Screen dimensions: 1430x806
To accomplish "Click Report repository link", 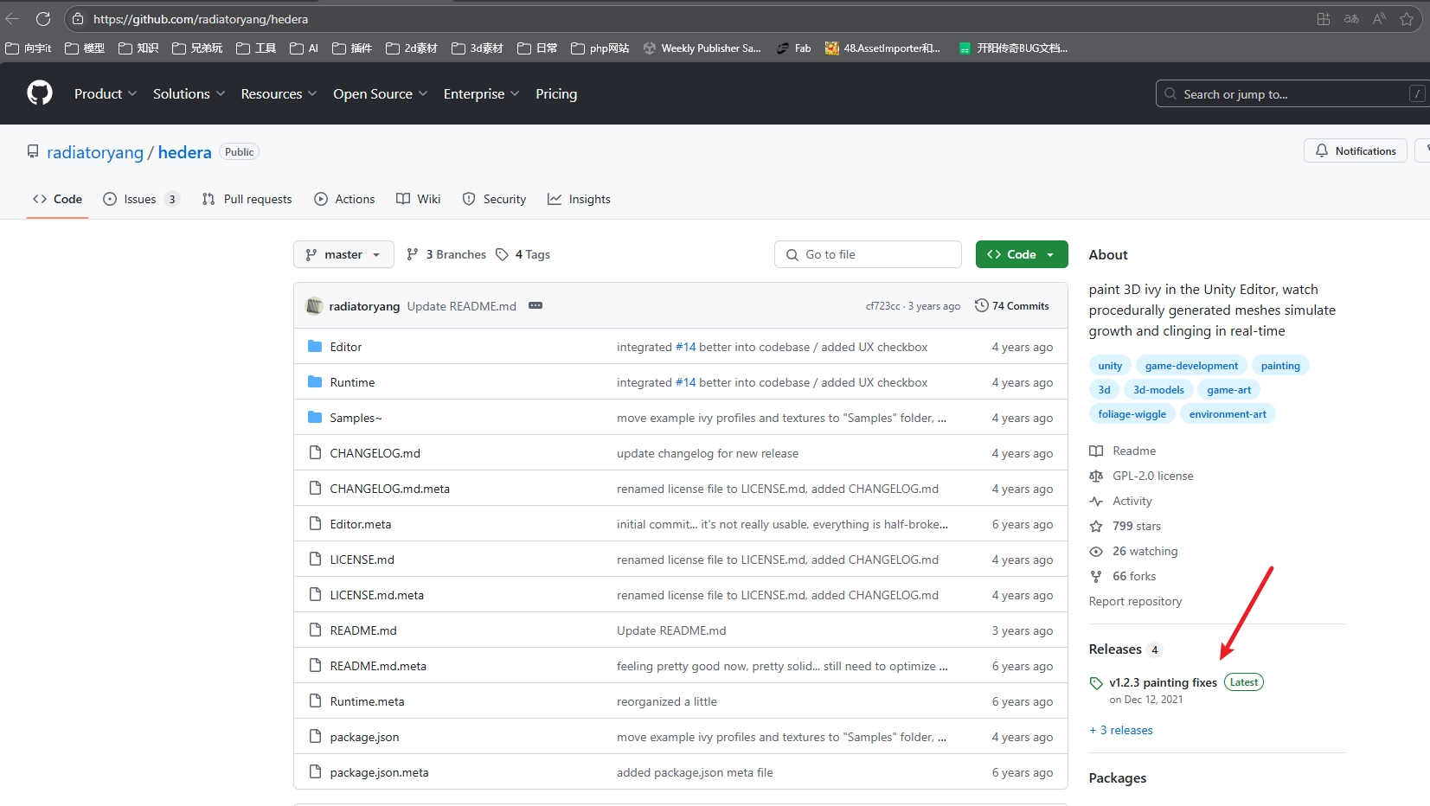I will (x=1135, y=601).
